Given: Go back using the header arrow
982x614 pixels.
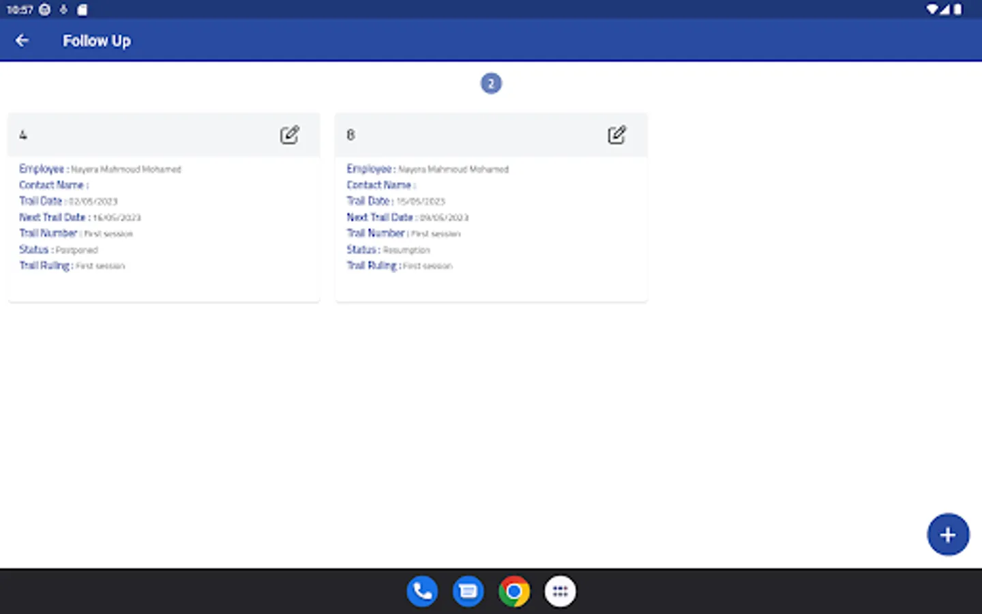Looking at the screenshot, I should click(22, 41).
